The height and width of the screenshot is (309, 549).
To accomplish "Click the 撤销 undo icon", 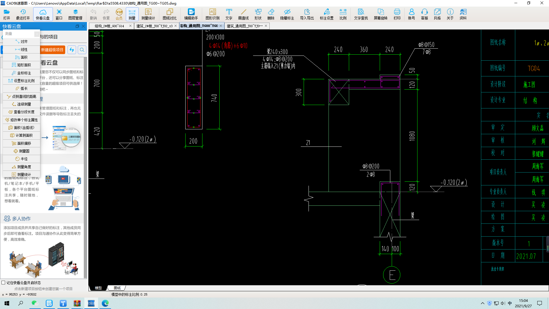I will [x=93, y=14].
